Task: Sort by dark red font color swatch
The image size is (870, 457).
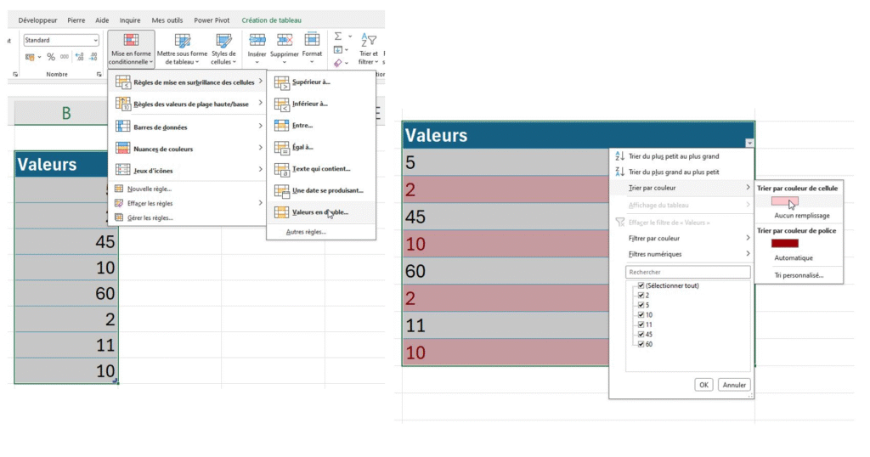Action: point(784,244)
